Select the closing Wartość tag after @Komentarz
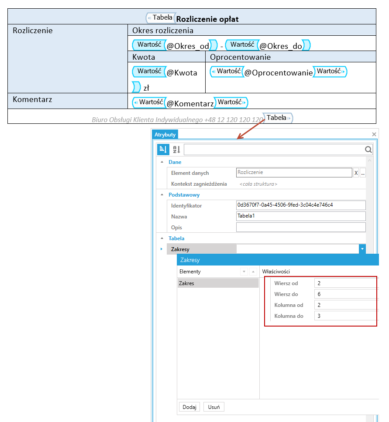This screenshot has height=422, width=389. pyautogui.click(x=231, y=102)
